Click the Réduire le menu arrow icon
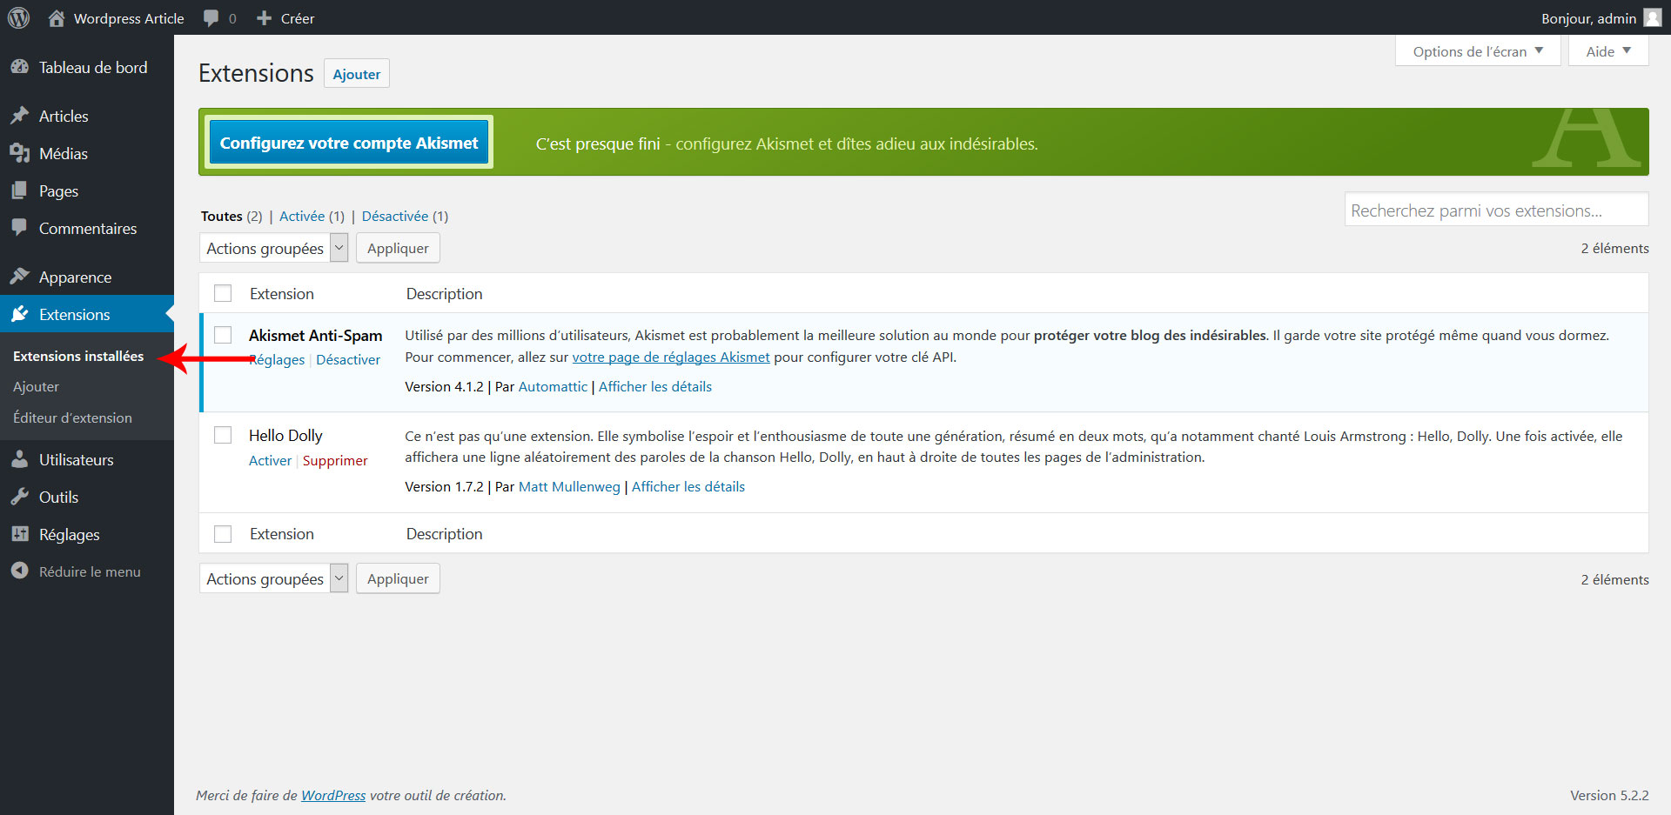The height and width of the screenshot is (815, 1671). pyautogui.click(x=20, y=571)
